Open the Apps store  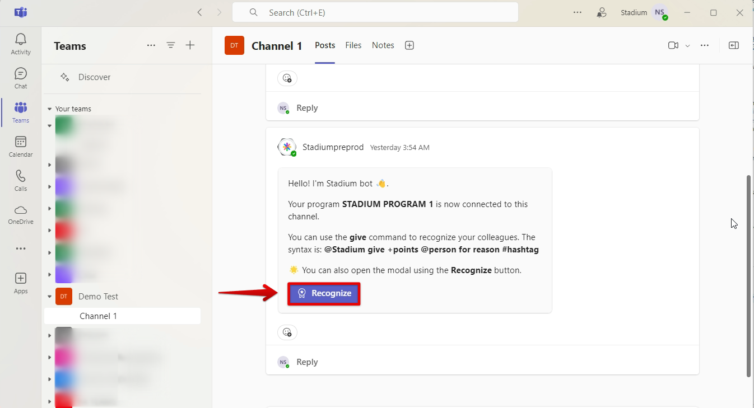[21, 283]
